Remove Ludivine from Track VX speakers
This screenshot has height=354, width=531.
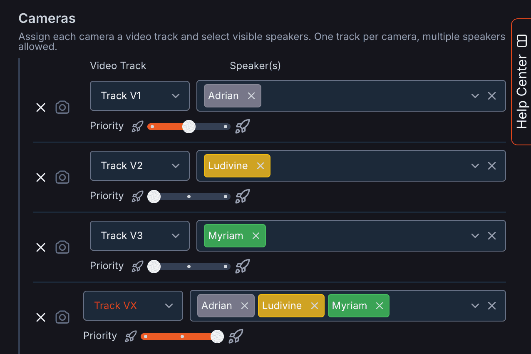[x=314, y=305]
